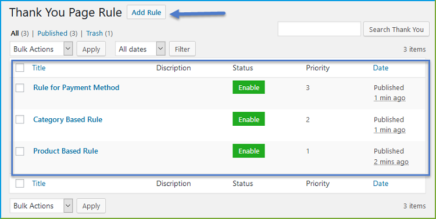Viewport: 436px width, 219px height.
Task: Click the Thank You Page Rule heading
Action: [x=66, y=13]
